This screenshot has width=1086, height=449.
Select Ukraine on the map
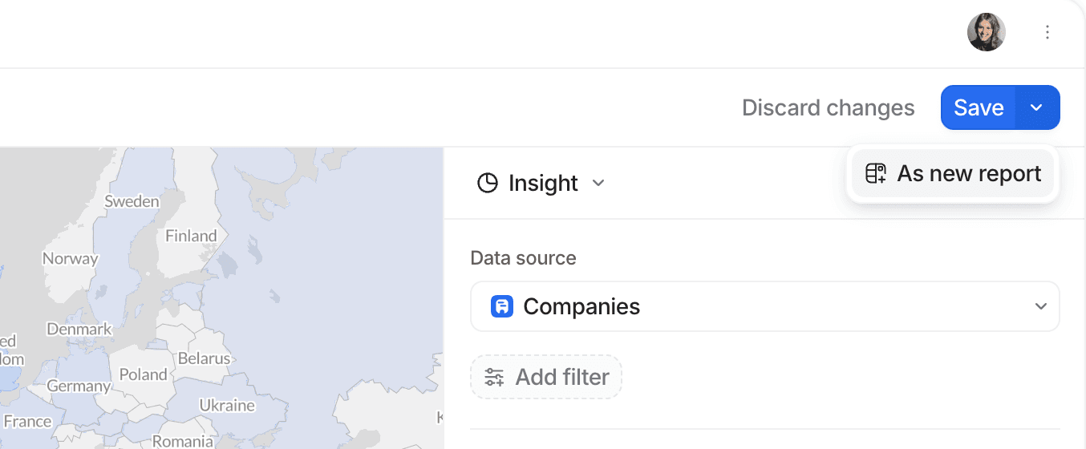(227, 405)
